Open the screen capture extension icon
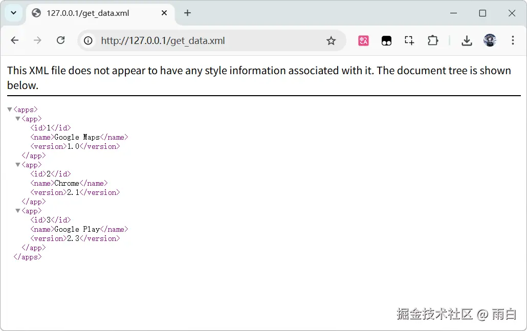The width and height of the screenshot is (527, 331). coord(409,40)
